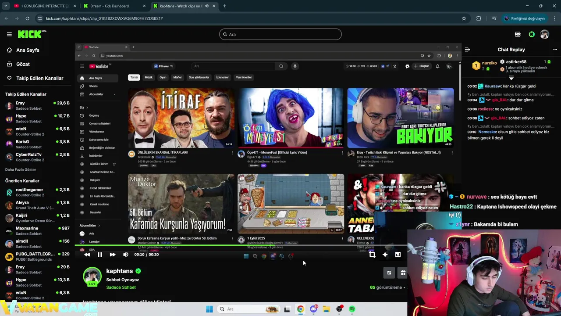Open Chrome media control icon
The image size is (561, 316).
494,18
